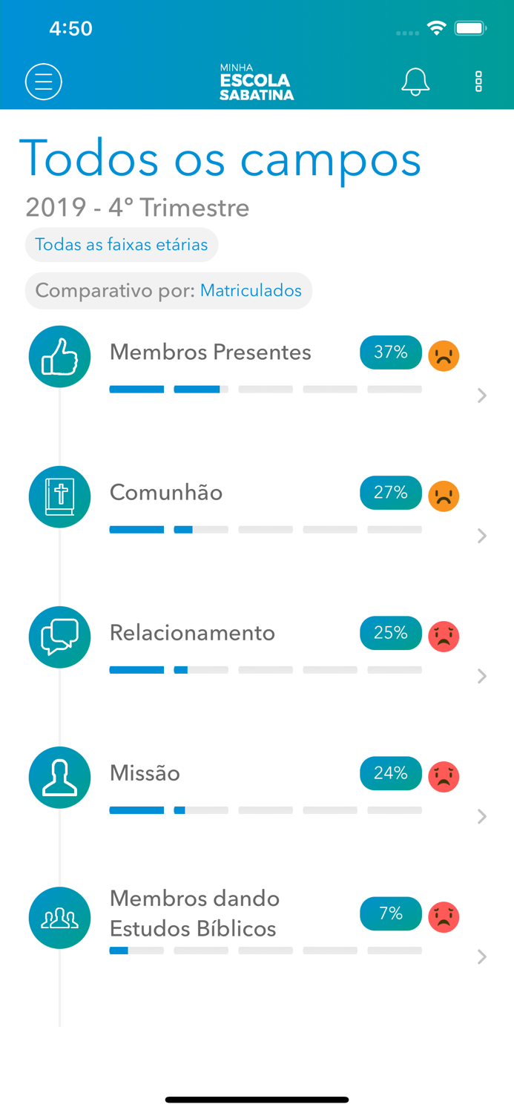Click the crying emoji beside Relacionamento

pos(444,636)
